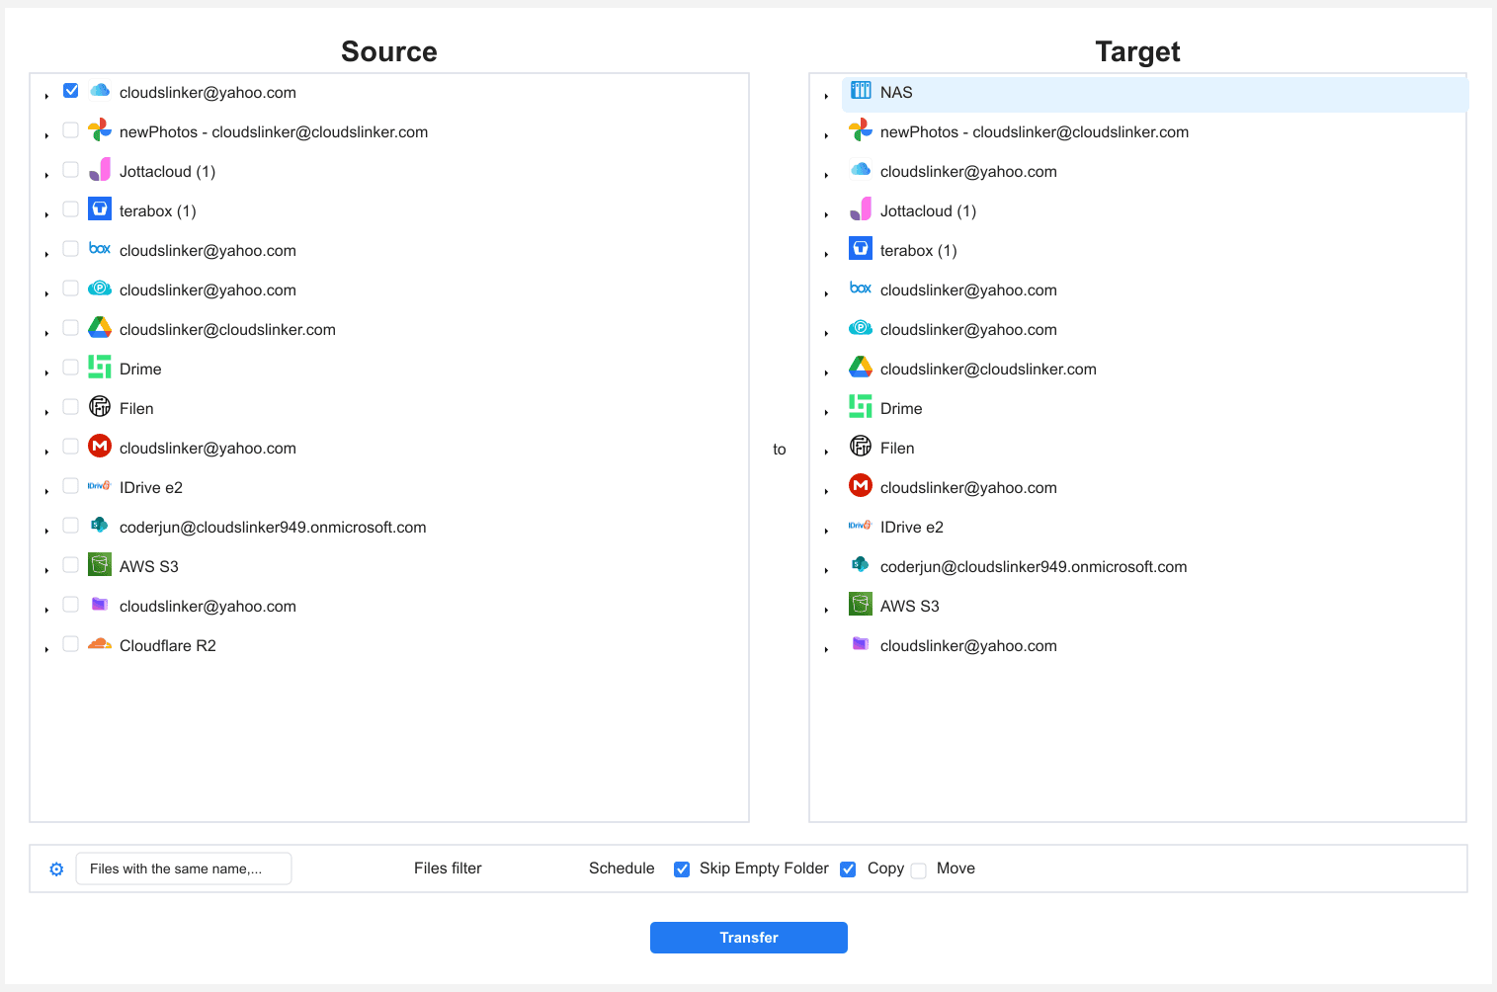Expand the Source iCloud account node
This screenshot has height=992, width=1497.
pos(46,96)
